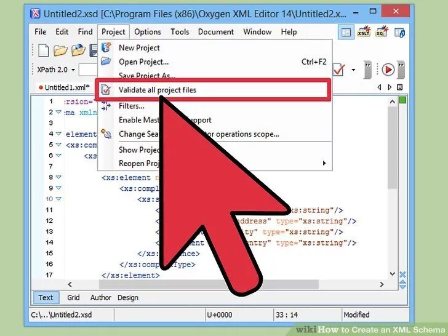Screen dimensions: 448x336
Task: Click the horizontal scrollbar right arrow
Action: pyautogui.click(x=382, y=284)
